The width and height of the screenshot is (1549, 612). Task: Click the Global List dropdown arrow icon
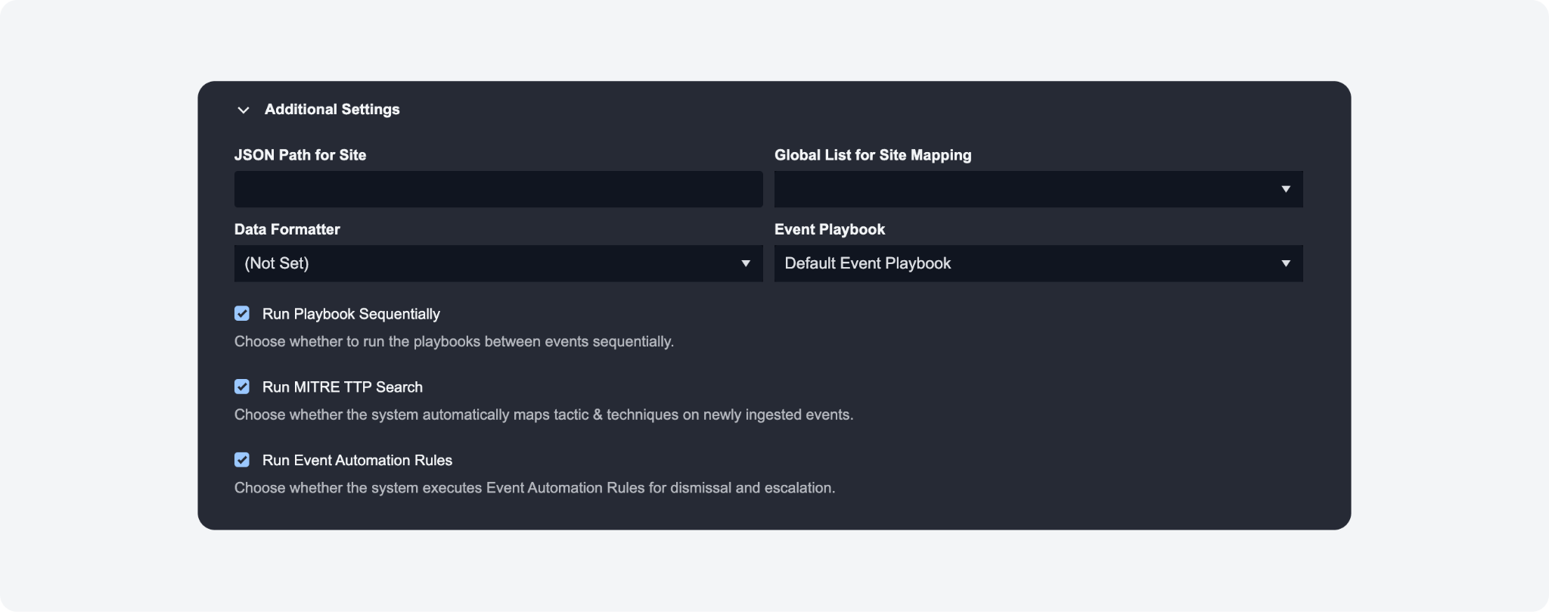(1285, 189)
